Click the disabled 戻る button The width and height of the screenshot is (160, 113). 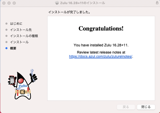click(x=126, y=107)
